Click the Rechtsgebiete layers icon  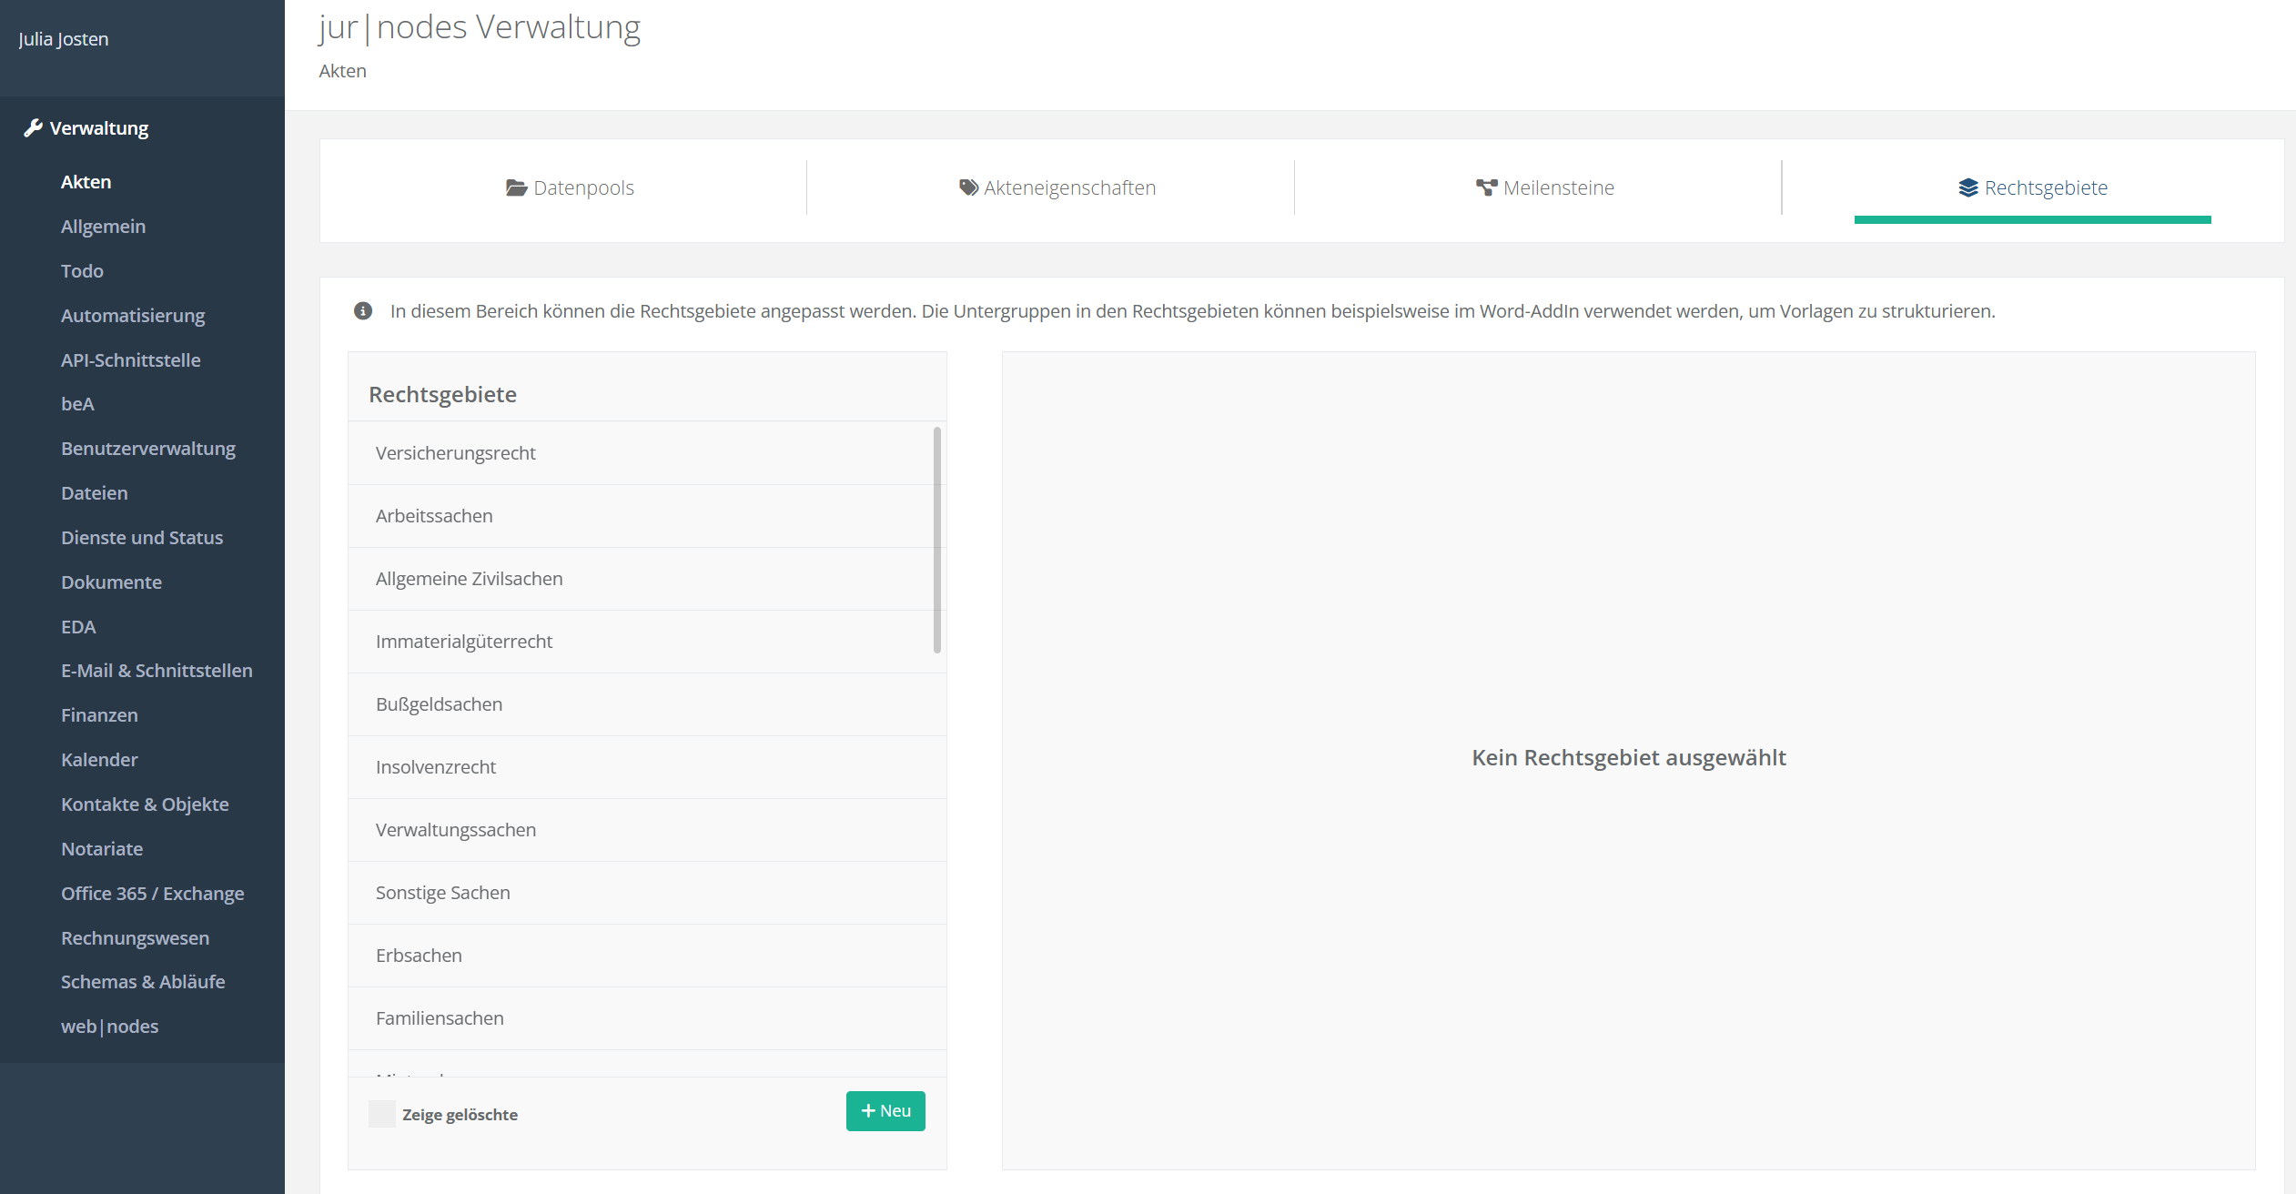1968,187
